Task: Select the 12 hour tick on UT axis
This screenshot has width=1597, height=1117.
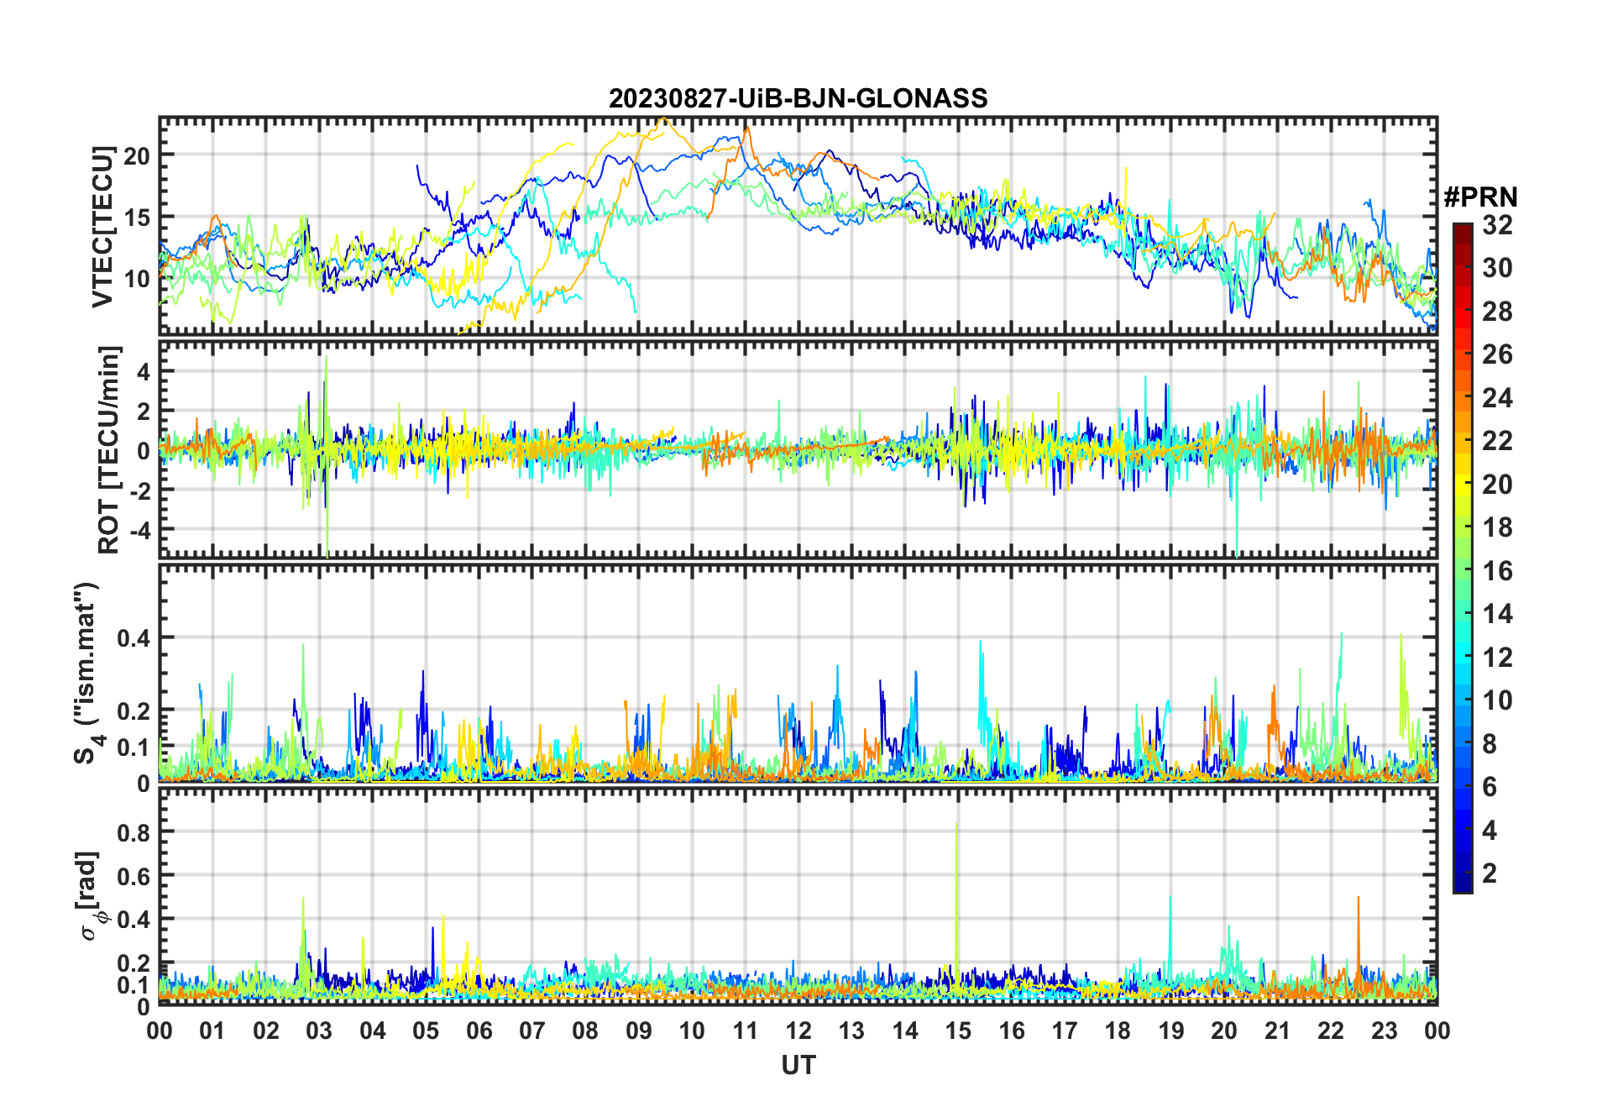Action: point(798,1030)
